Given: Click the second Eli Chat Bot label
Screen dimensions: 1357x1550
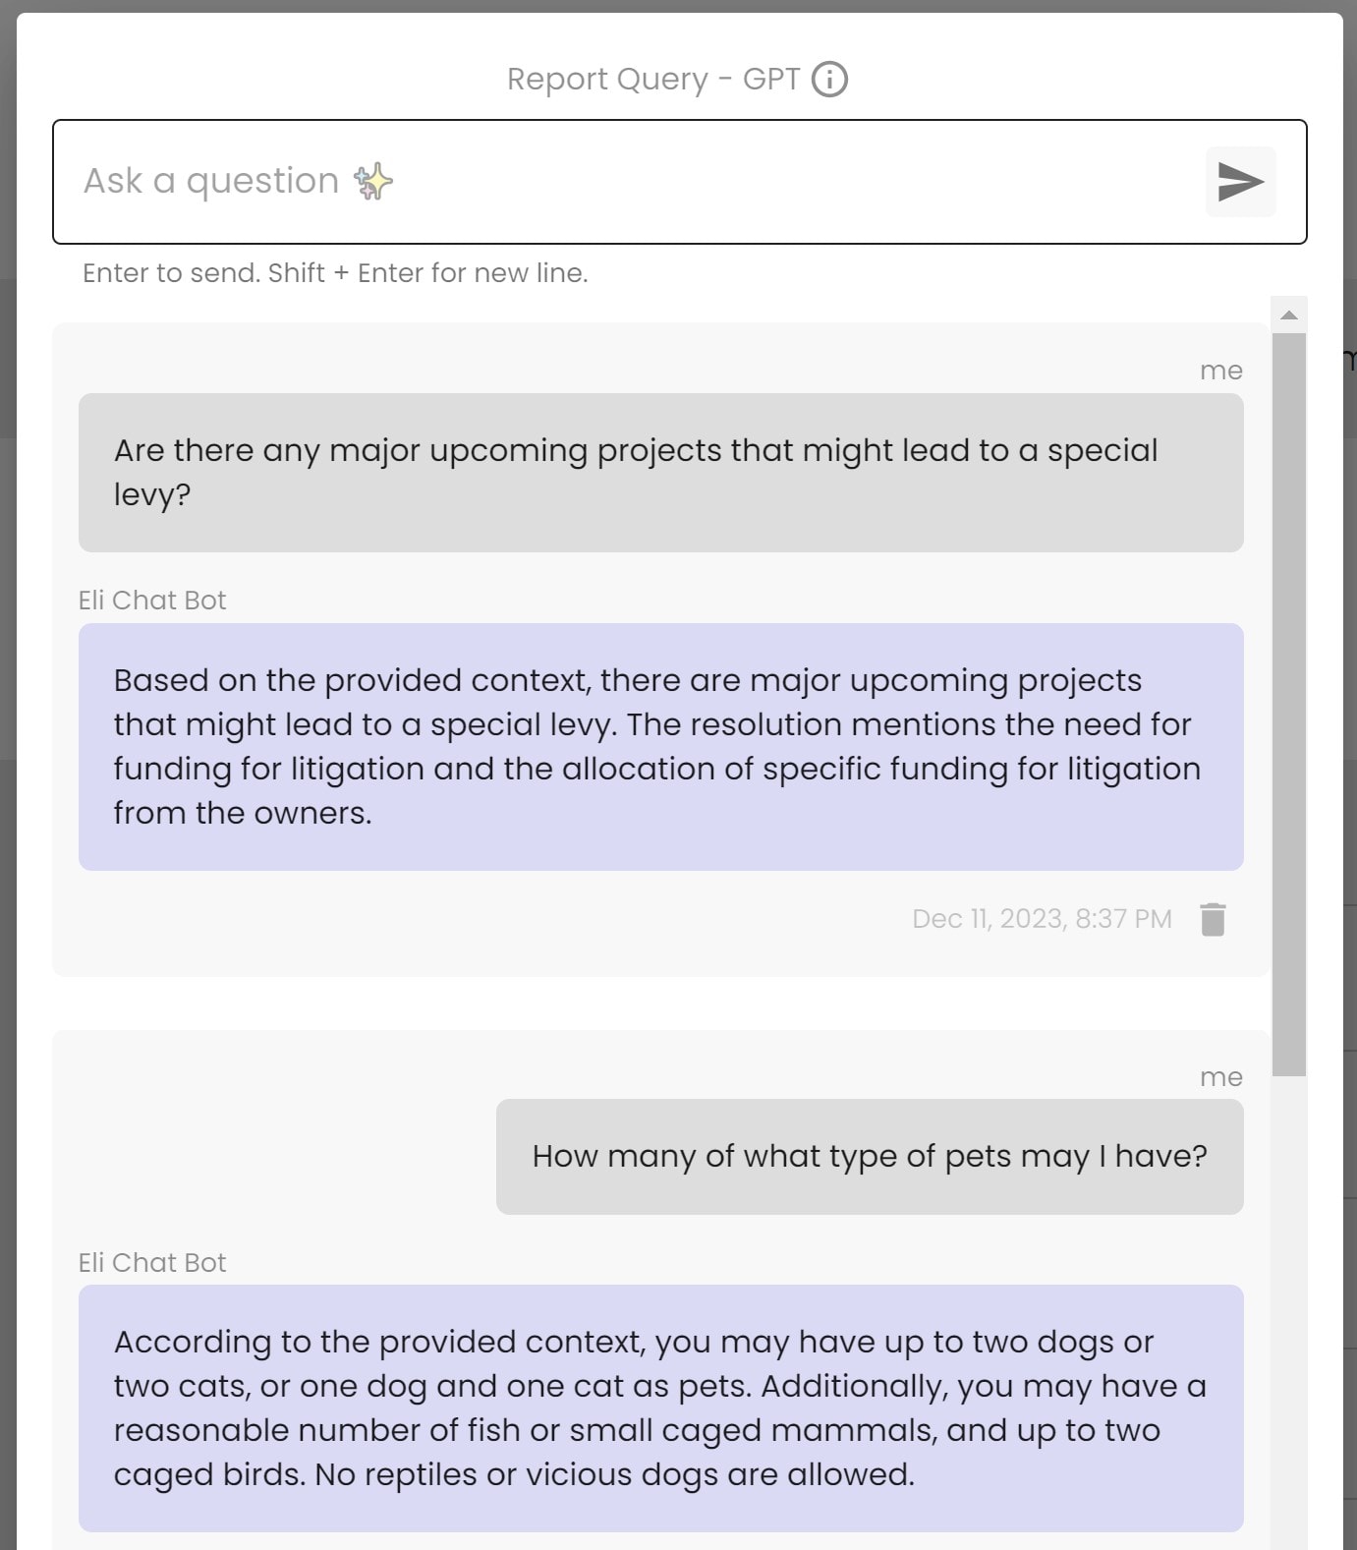Looking at the screenshot, I should point(152,1261).
